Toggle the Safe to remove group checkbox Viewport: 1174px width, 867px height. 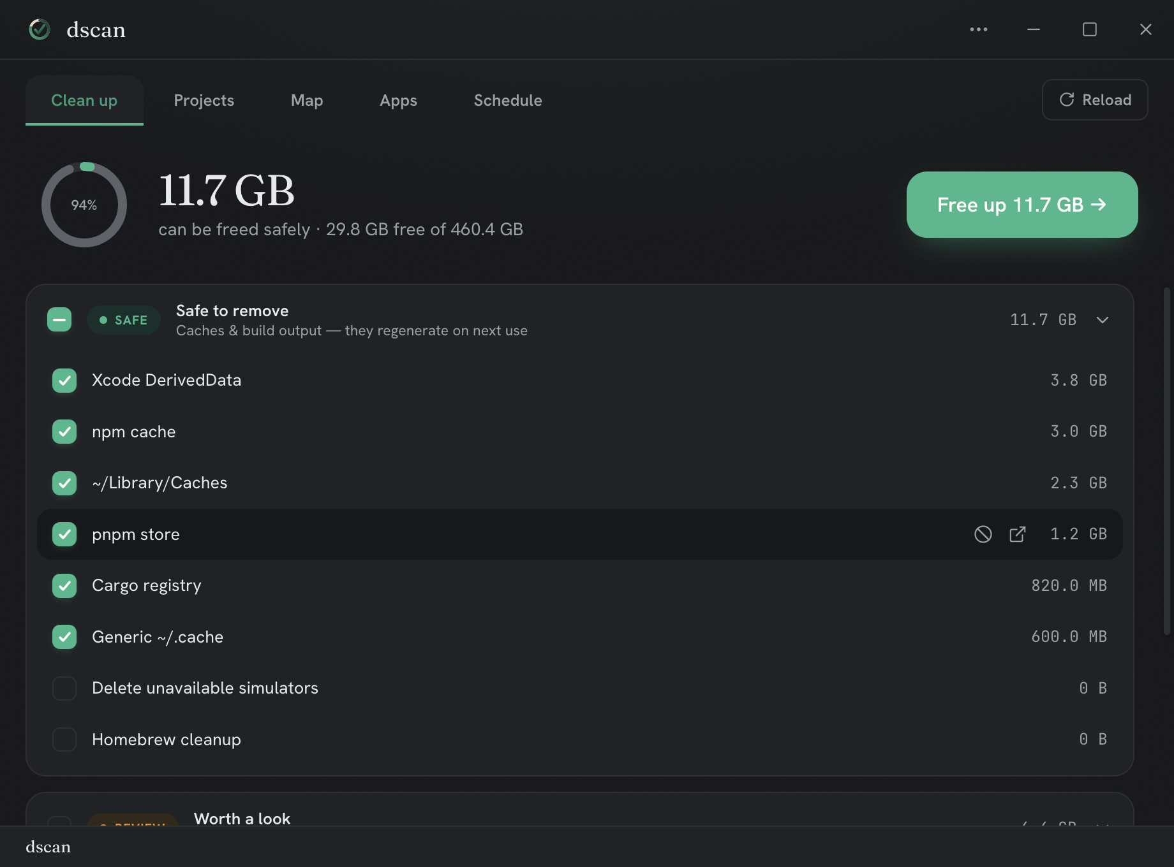(59, 320)
